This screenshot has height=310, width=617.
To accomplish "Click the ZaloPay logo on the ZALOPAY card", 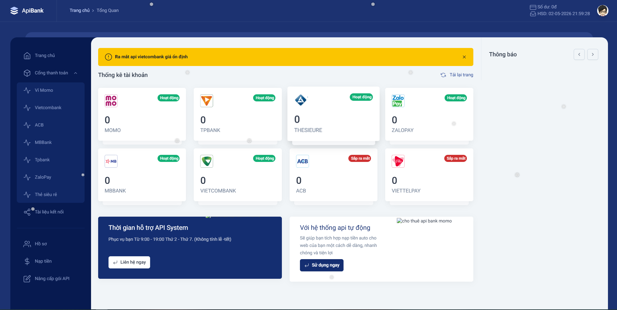I will tap(398, 101).
